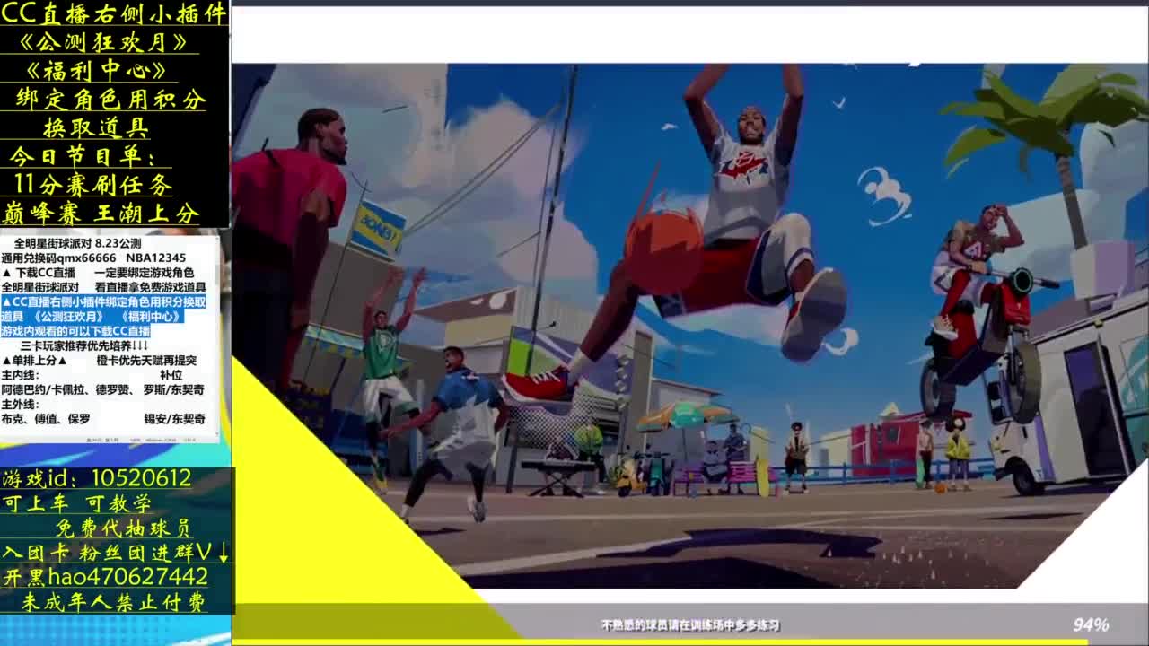Click the redeem code 'qmx66666'
1149x646 pixels.
click(86, 258)
